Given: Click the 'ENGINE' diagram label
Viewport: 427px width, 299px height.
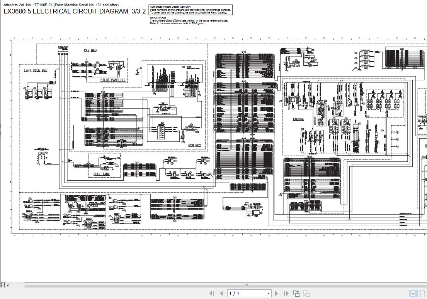Looking at the screenshot, I should coord(298,119).
